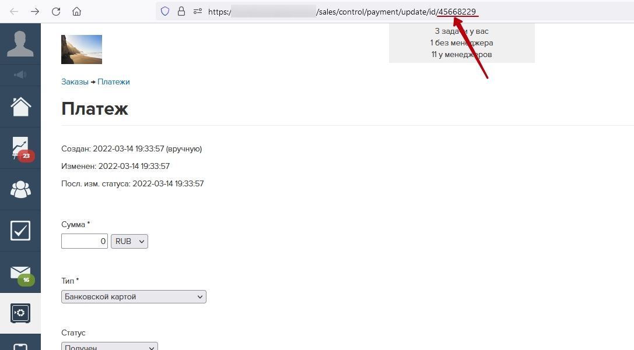Open the mail section with 16 badge
The image size is (634, 350).
click(x=20, y=272)
